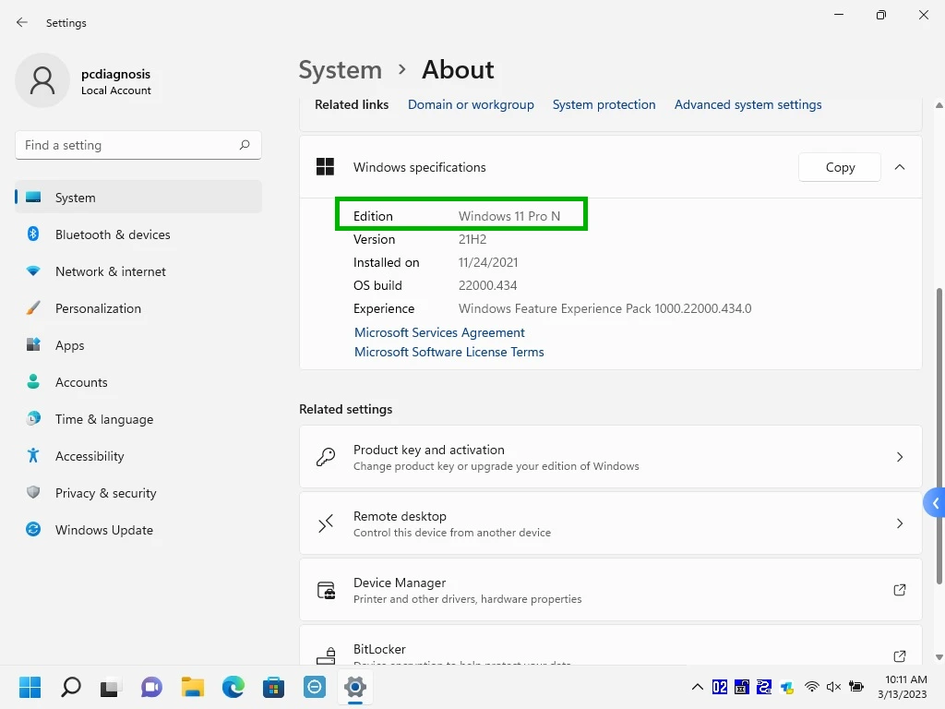Select Personalization in the sidebar
The width and height of the screenshot is (945, 709).
pos(98,308)
